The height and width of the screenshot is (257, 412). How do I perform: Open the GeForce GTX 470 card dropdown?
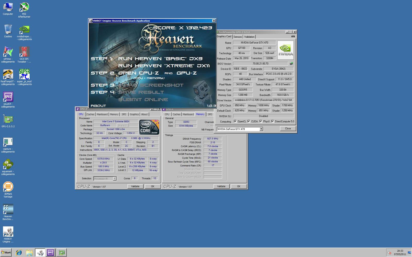point(261,129)
